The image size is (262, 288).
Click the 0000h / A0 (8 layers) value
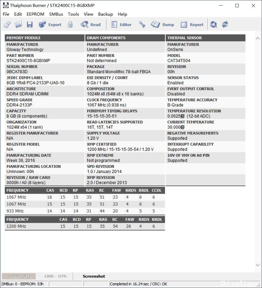pos(26,183)
